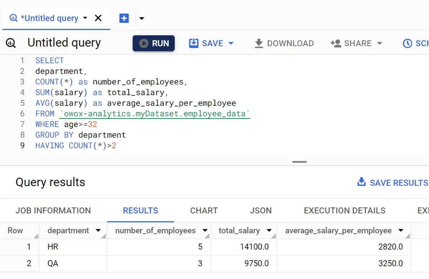This screenshot has height=279, width=429.
Task: Click the query icon beside the Untitled query title
Action: [11, 43]
